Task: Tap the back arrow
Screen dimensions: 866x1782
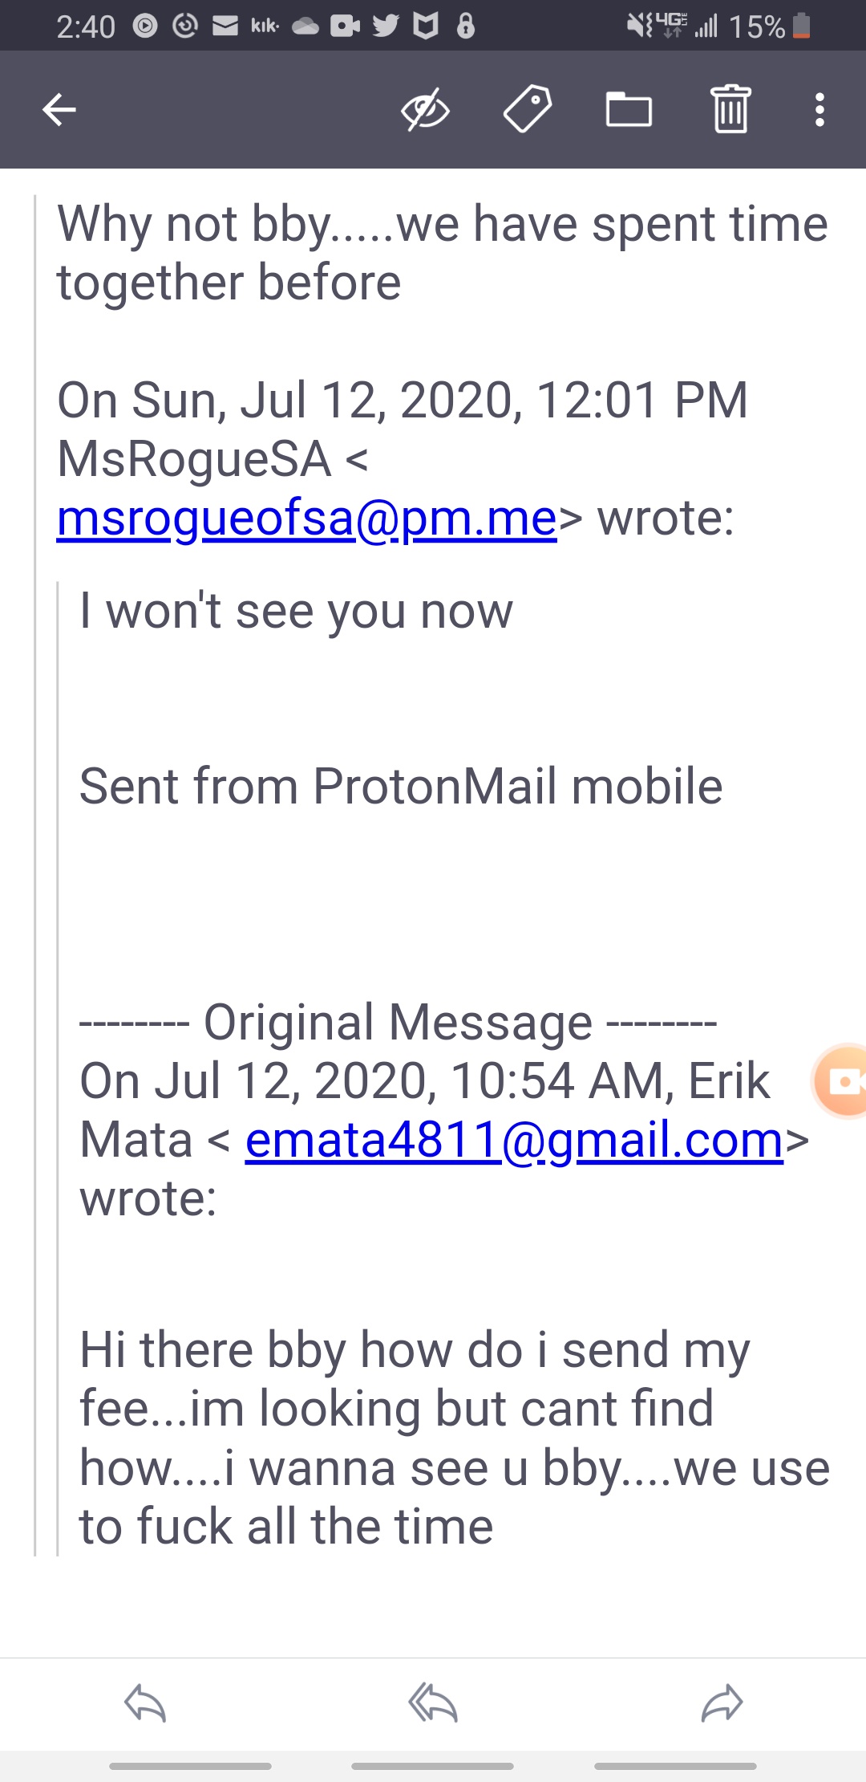Action: click(59, 110)
